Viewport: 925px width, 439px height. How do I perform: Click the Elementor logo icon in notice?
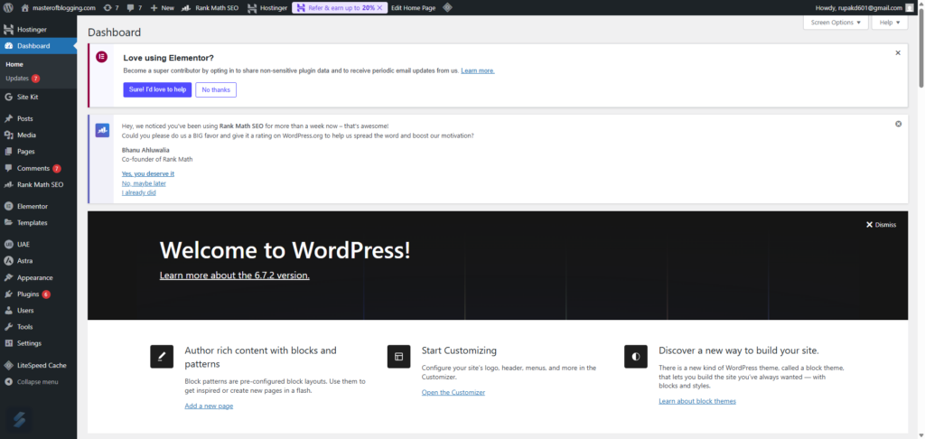click(101, 57)
